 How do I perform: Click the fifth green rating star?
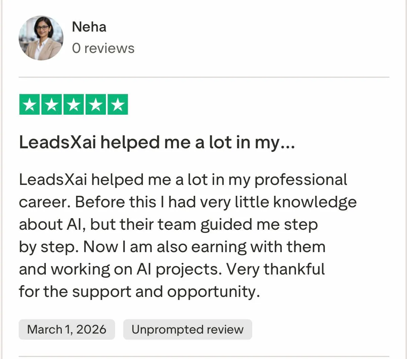118,105
